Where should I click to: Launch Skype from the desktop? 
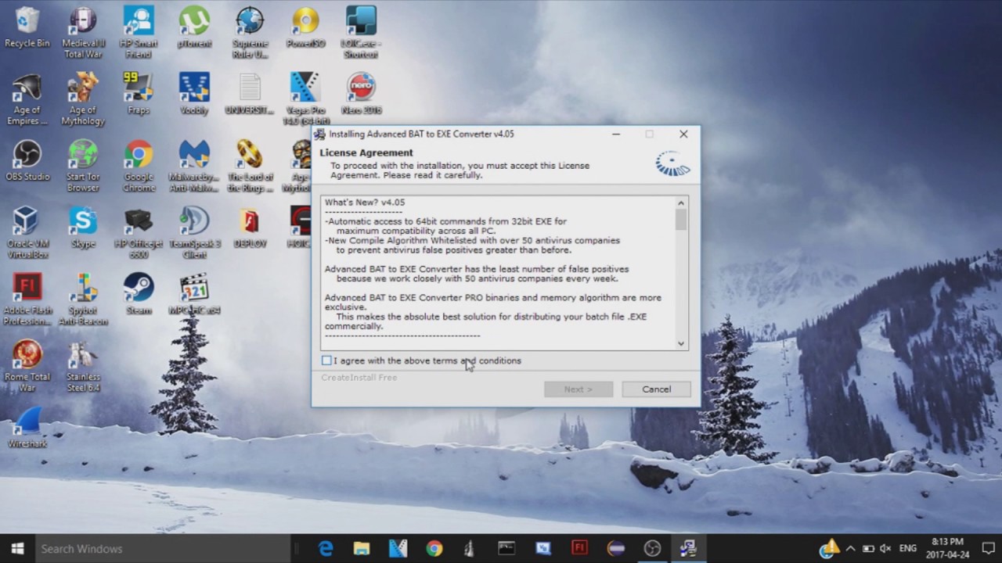(83, 221)
